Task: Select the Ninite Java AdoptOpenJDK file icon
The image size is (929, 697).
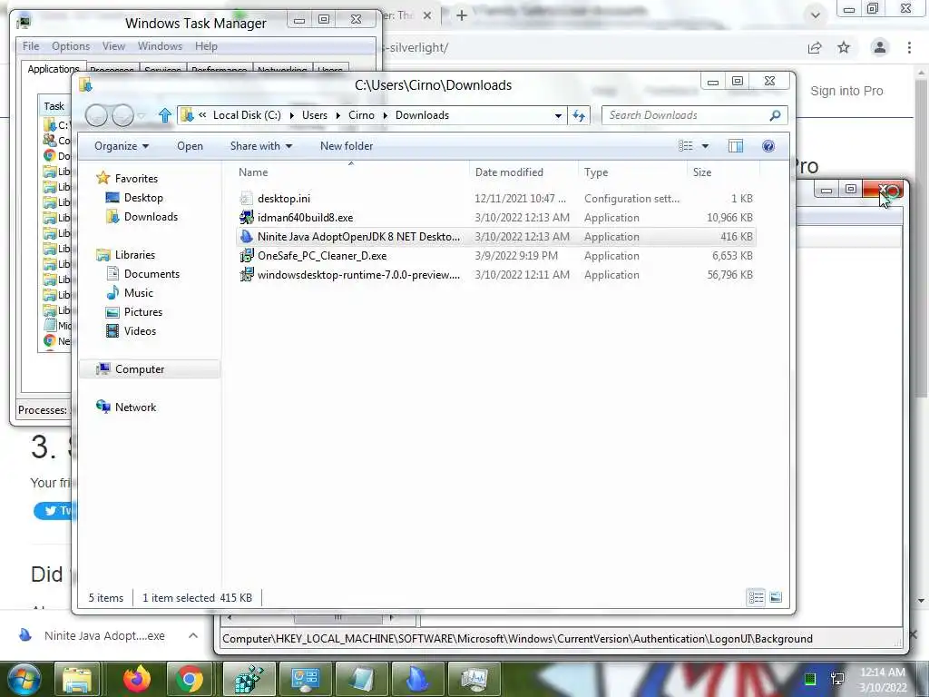Action: tap(247, 237)
